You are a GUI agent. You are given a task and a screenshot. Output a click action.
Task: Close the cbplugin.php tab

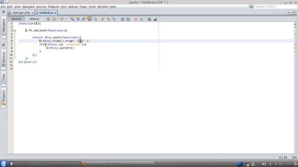tap(33, 13)
